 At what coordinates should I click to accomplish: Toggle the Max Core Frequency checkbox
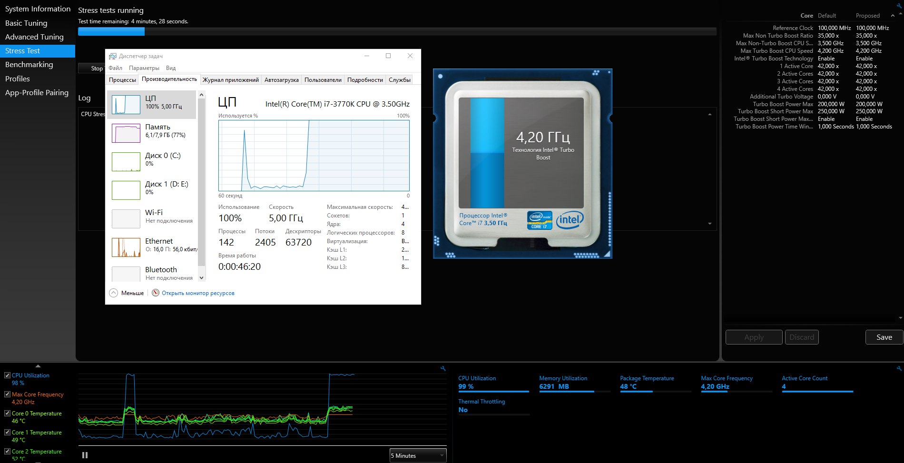tap(7, 394)
